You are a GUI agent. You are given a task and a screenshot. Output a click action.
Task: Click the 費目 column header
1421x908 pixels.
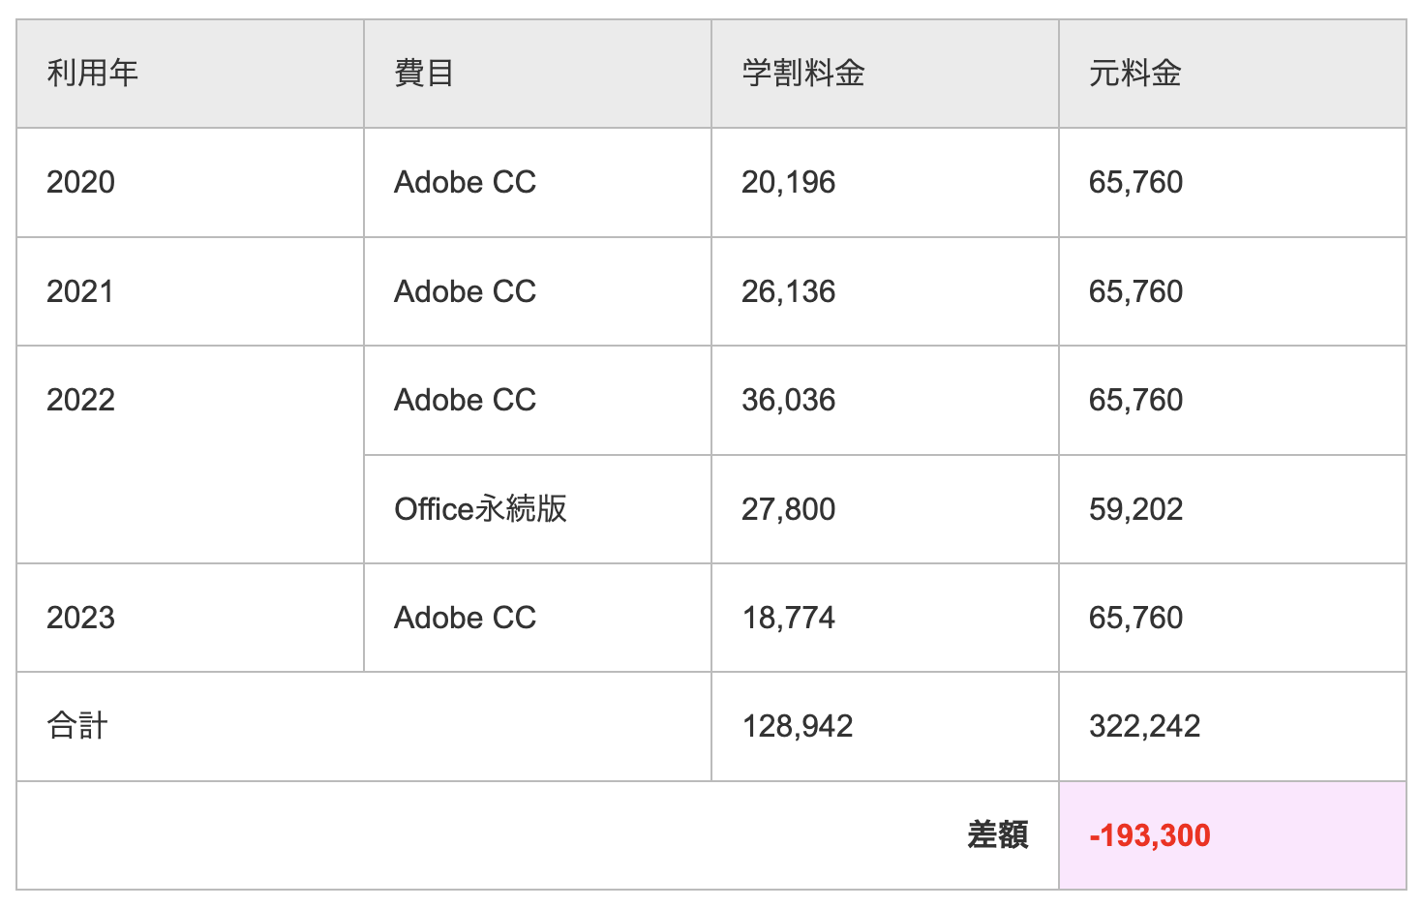click(424, 74)
